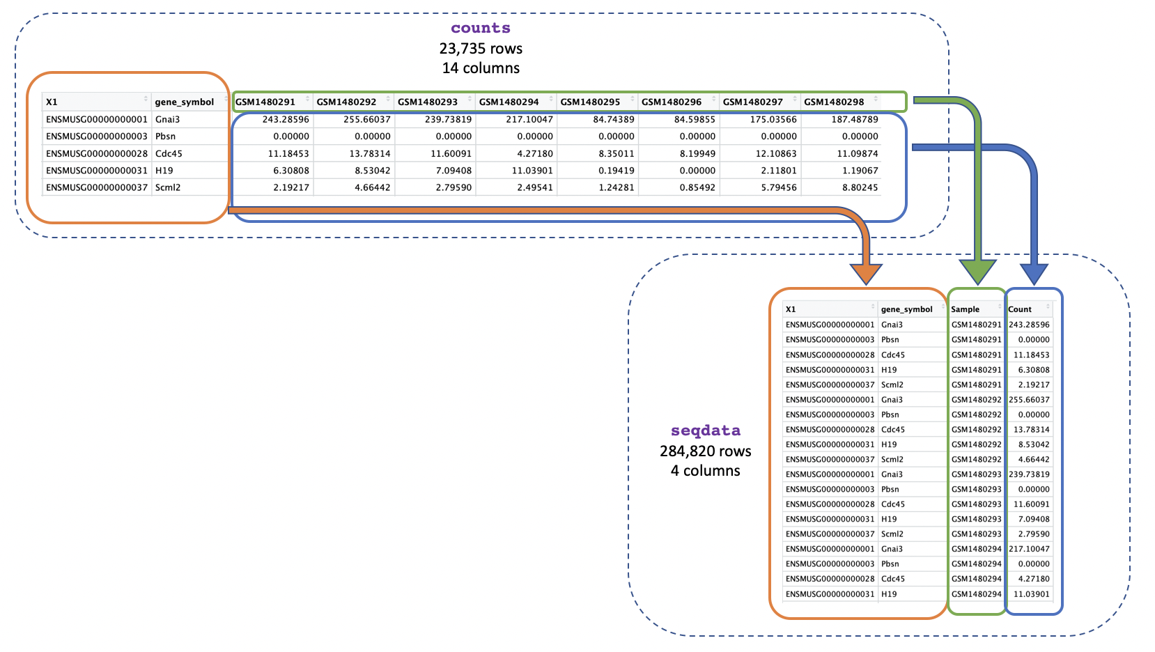This screenshot has width=1155, height=652.
Task: Sort by the GSM1480291 column arrow icon
Action: point(307,99)
